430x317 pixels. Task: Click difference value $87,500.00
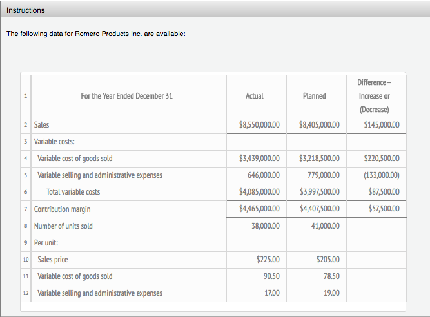pos(384,192)
